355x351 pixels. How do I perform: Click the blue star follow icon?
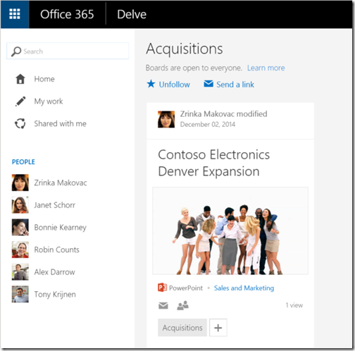click(x=151, y=84)
